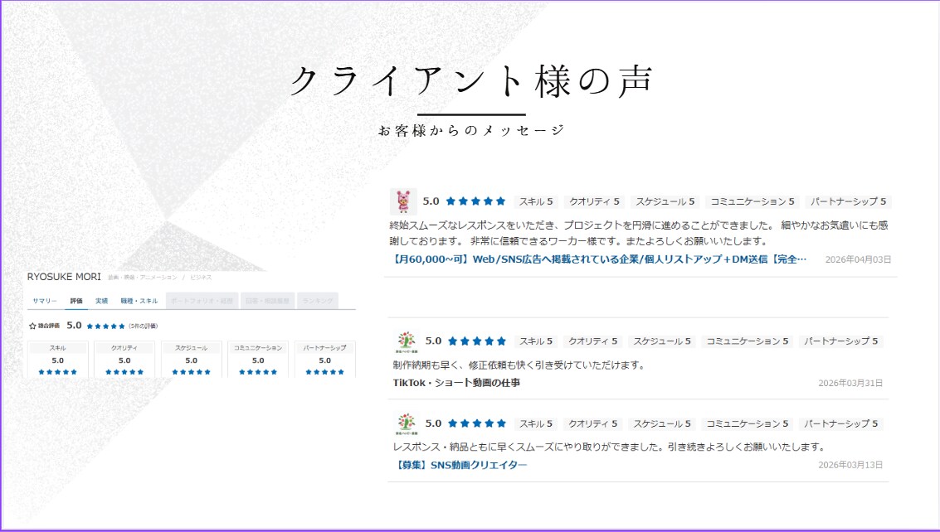Click the star outline icon beside 総合評価
Image resolution: width=940 pixels, height=532 pixels.
(x=32, y=326)
